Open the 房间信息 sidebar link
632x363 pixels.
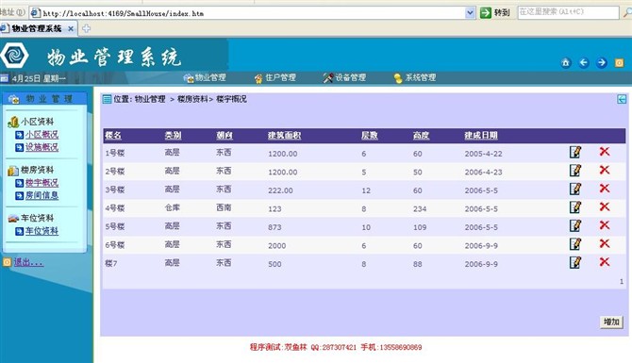point(42,195)
